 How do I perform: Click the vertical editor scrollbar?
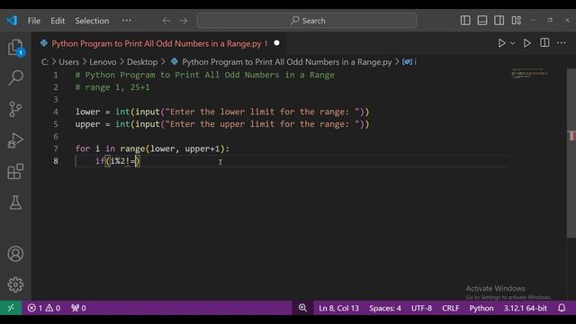coord(571,152)
